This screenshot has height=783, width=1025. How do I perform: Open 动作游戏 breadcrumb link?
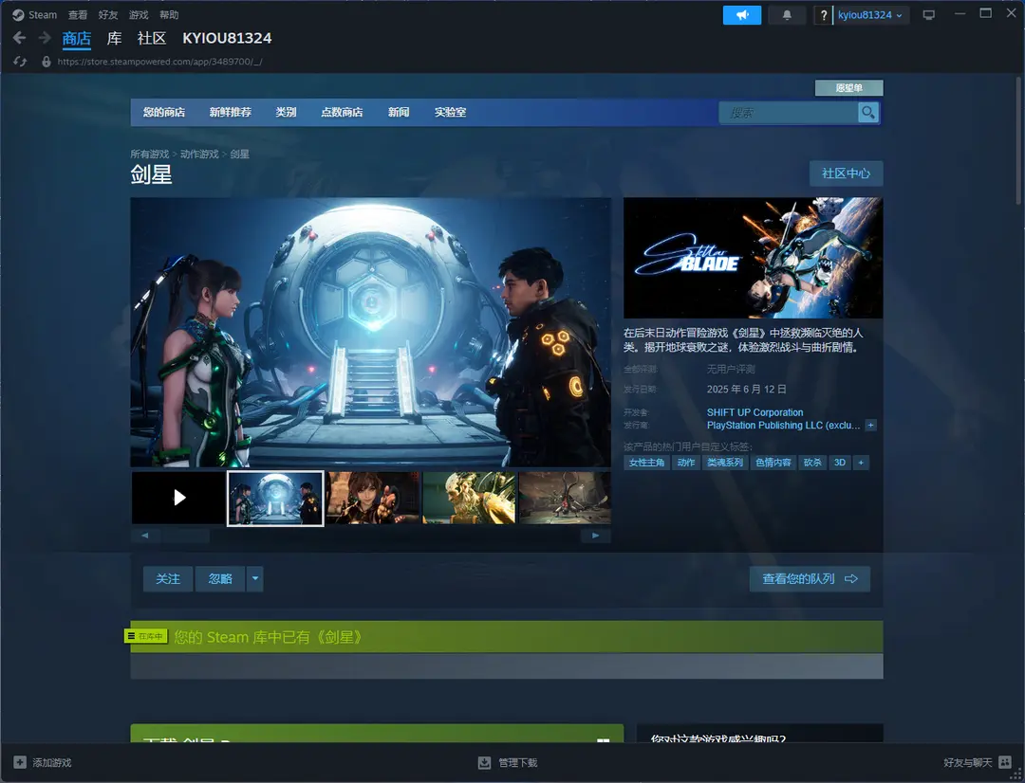pyautogui.click(x=199, y=155)
